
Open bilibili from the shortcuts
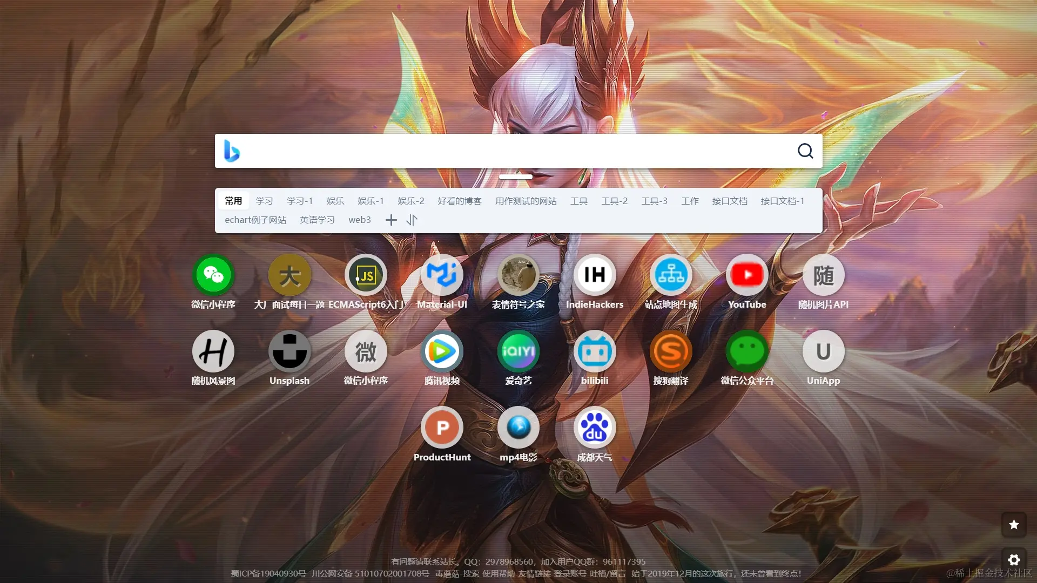pos(594,351)
